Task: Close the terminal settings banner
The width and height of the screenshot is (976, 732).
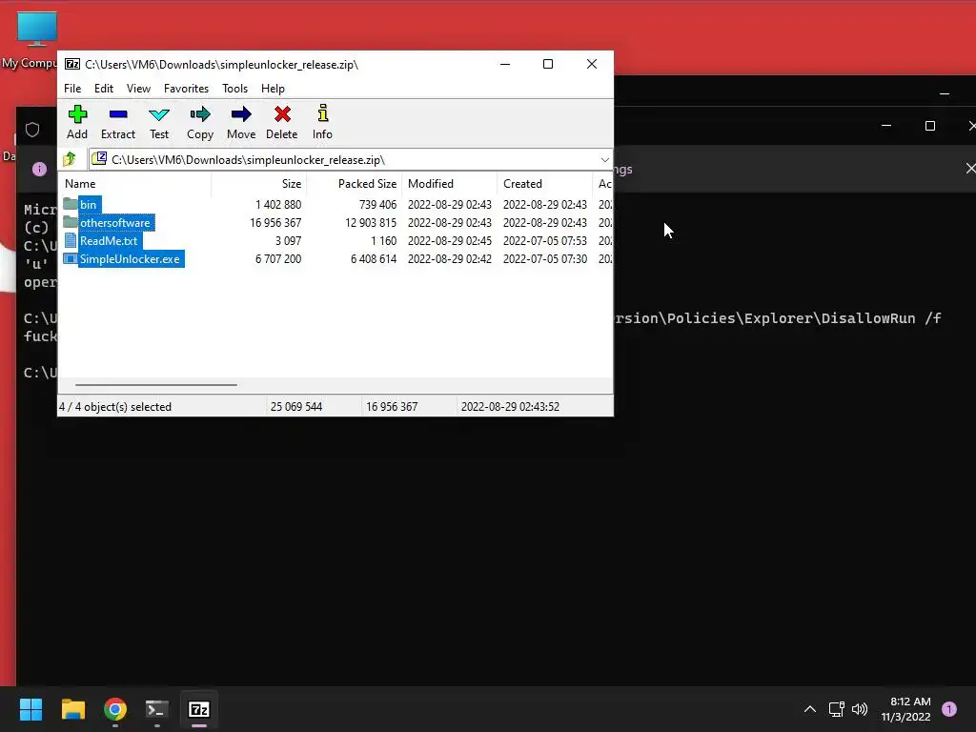Action: 969,168
